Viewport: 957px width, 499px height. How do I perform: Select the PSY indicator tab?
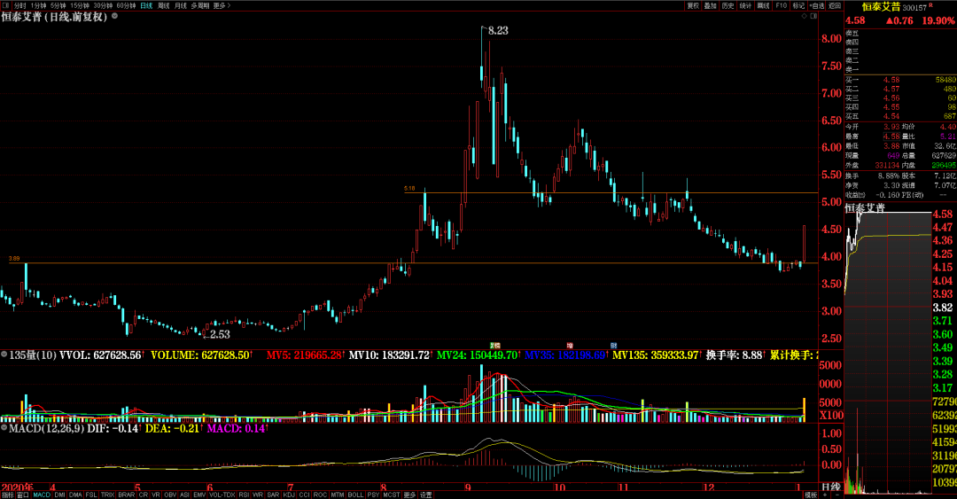click(374, 495)
